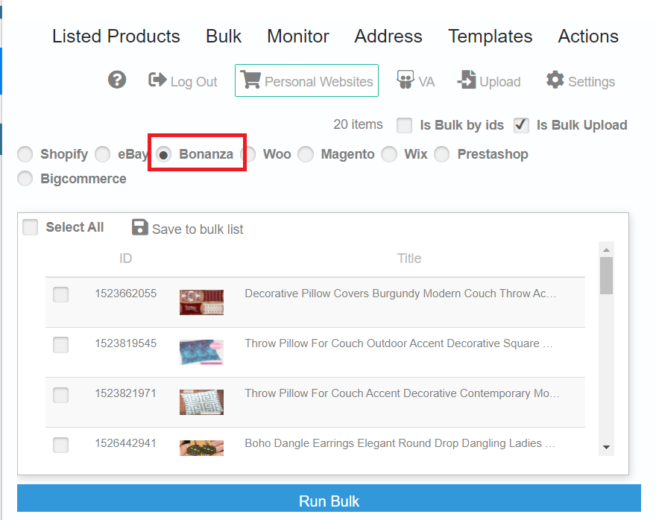This screenshot has height=520, width=656.
Task: Switch to the Bulk tab
Action: tap(224, 36)
